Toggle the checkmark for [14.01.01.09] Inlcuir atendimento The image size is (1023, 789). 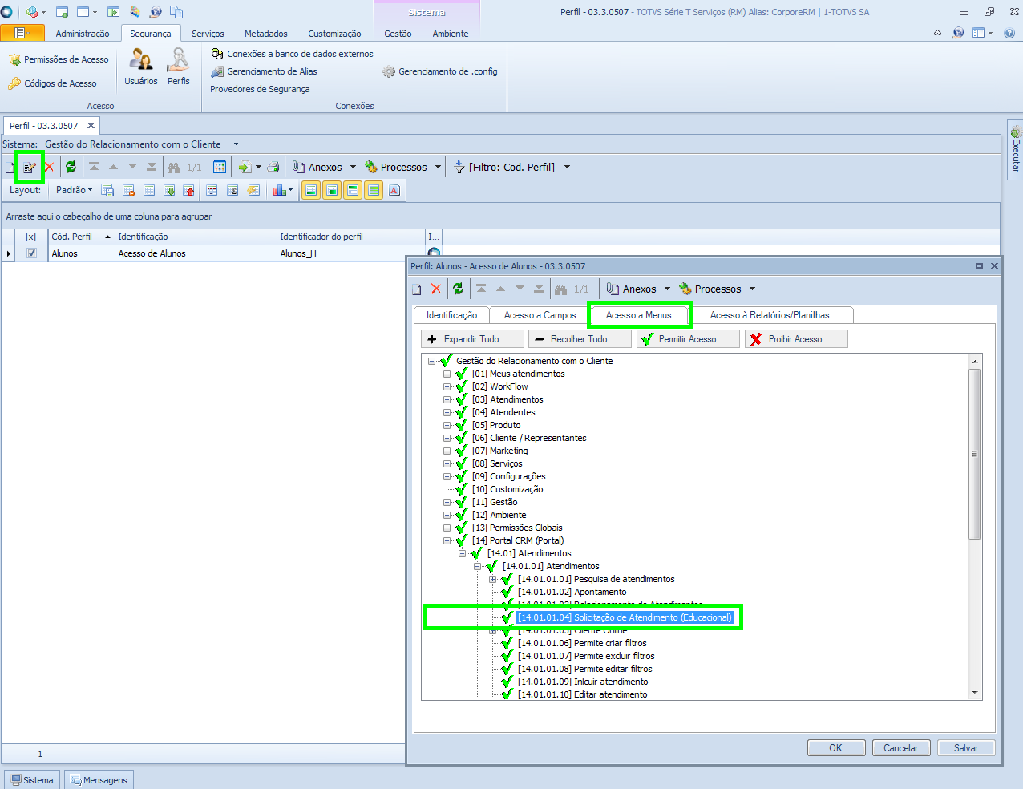coord(507,682)
